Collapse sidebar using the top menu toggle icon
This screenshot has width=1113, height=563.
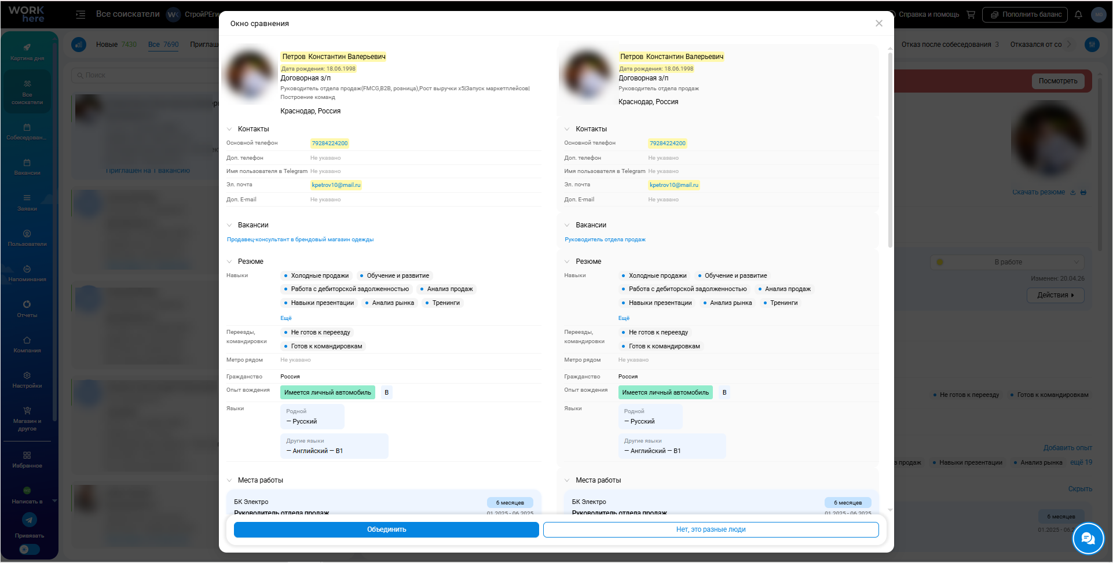click(x=80, y=14)
